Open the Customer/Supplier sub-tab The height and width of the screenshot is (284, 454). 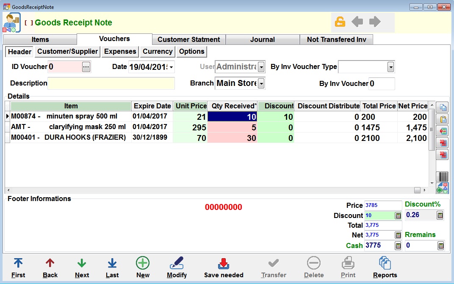click(x=68, y=52)
